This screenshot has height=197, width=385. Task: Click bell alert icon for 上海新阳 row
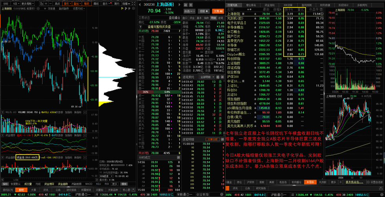255,14
